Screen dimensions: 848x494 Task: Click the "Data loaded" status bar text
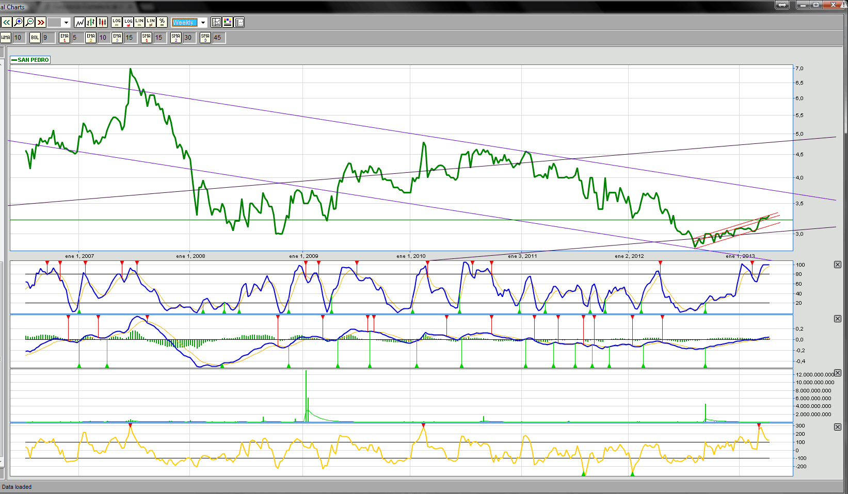[x=17, y=487]
